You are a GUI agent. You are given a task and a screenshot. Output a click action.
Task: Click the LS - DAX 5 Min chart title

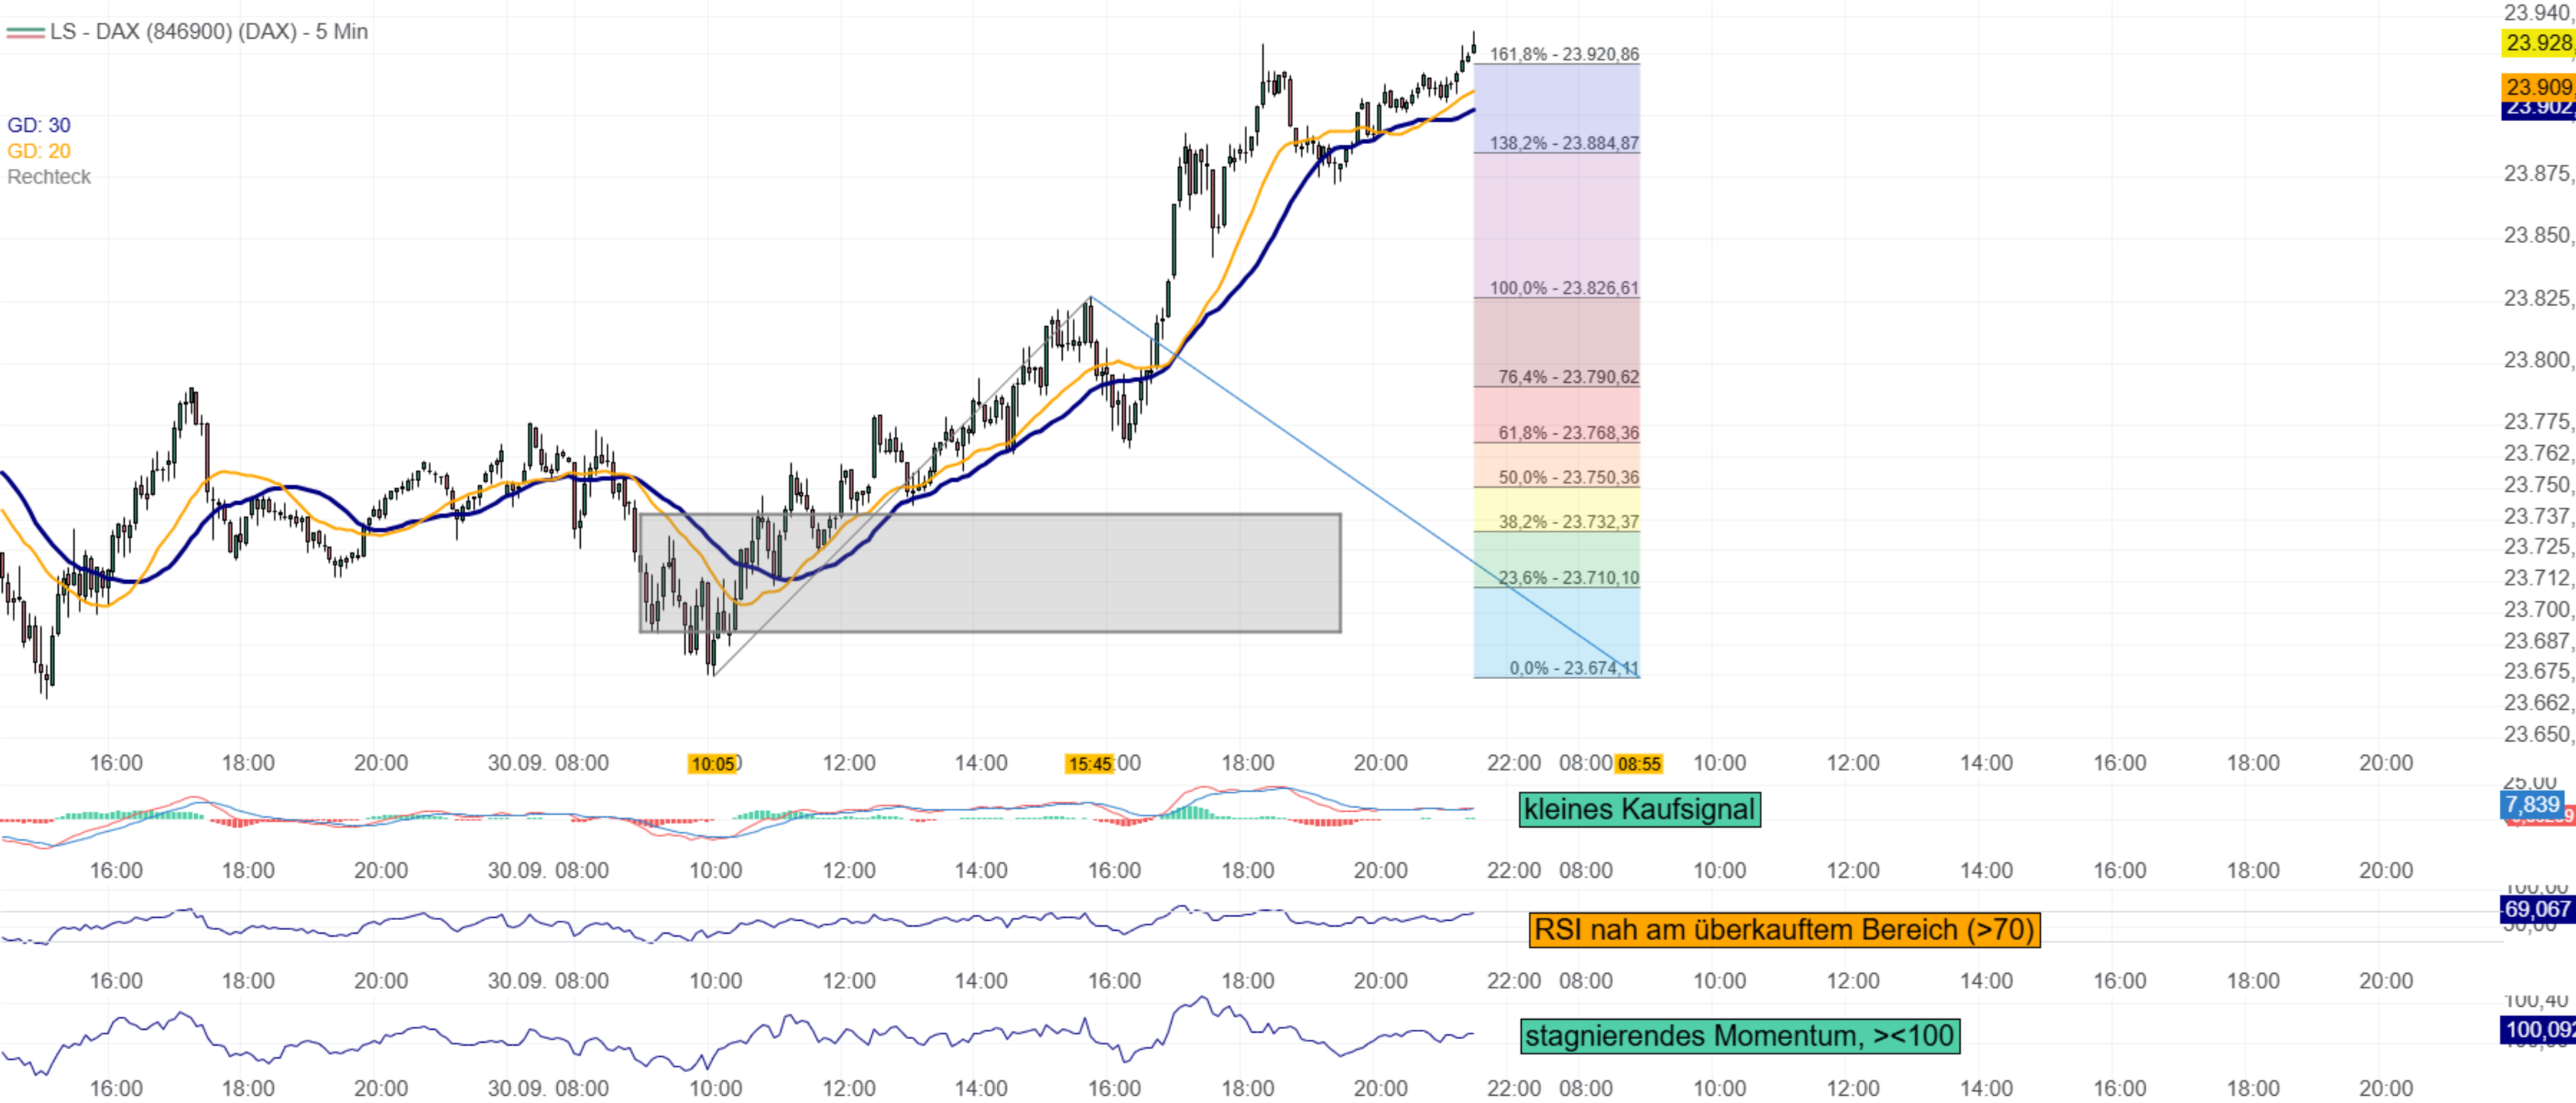208,31
